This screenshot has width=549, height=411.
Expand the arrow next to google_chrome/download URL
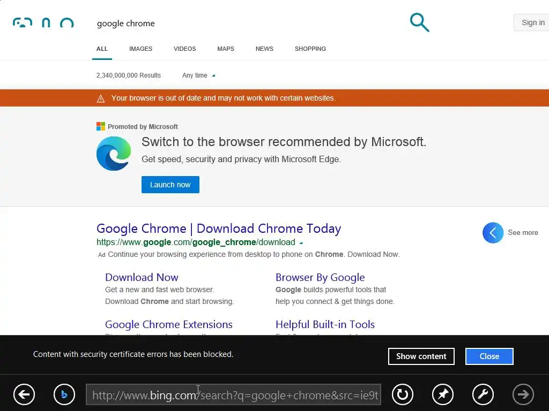301,242
